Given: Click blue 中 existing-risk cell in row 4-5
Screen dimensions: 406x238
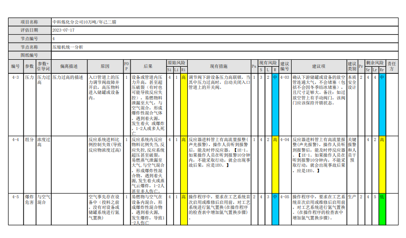Looking at the screenshot, I should (x=275, y=209).
